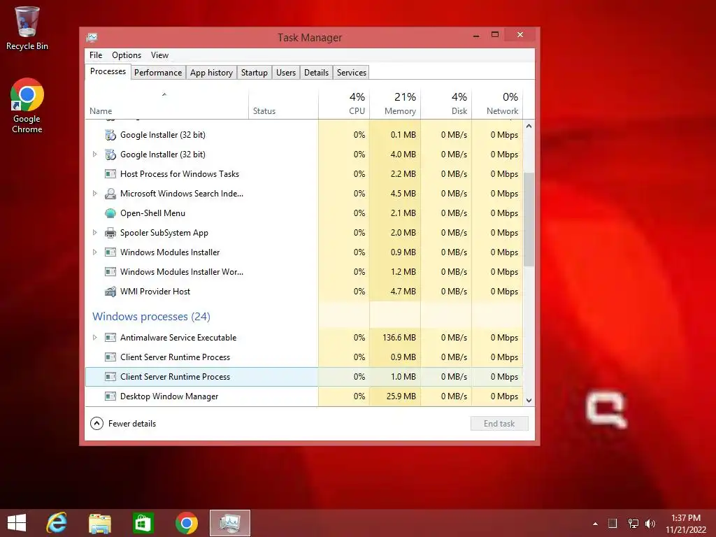The width and height of the screenshot is (716, 537).
Task: Select the Open-Shell Menu process name
Action: [152, 213]
